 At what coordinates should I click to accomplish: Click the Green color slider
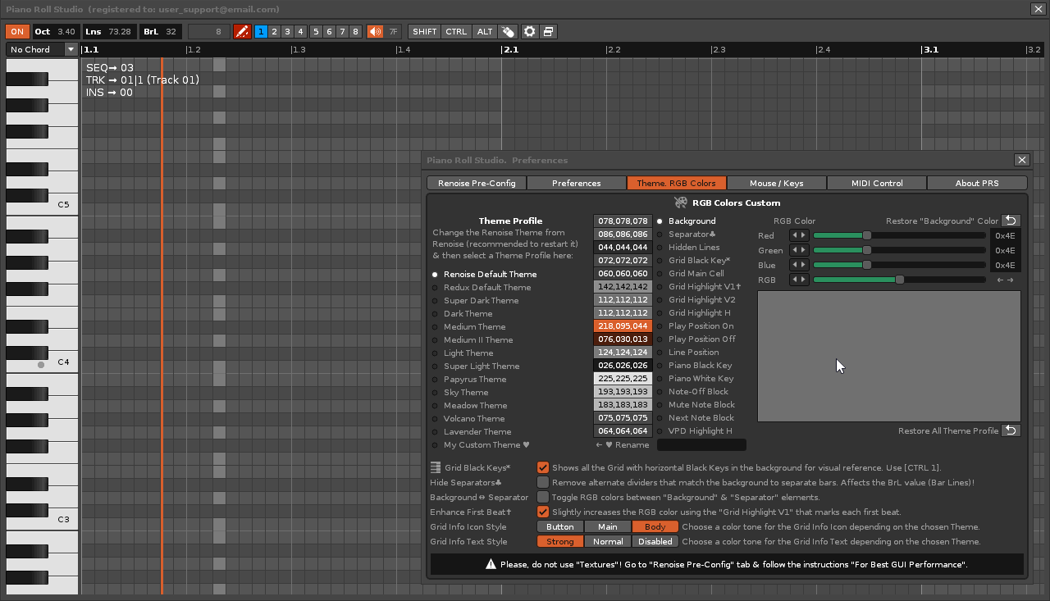point(899,250)
